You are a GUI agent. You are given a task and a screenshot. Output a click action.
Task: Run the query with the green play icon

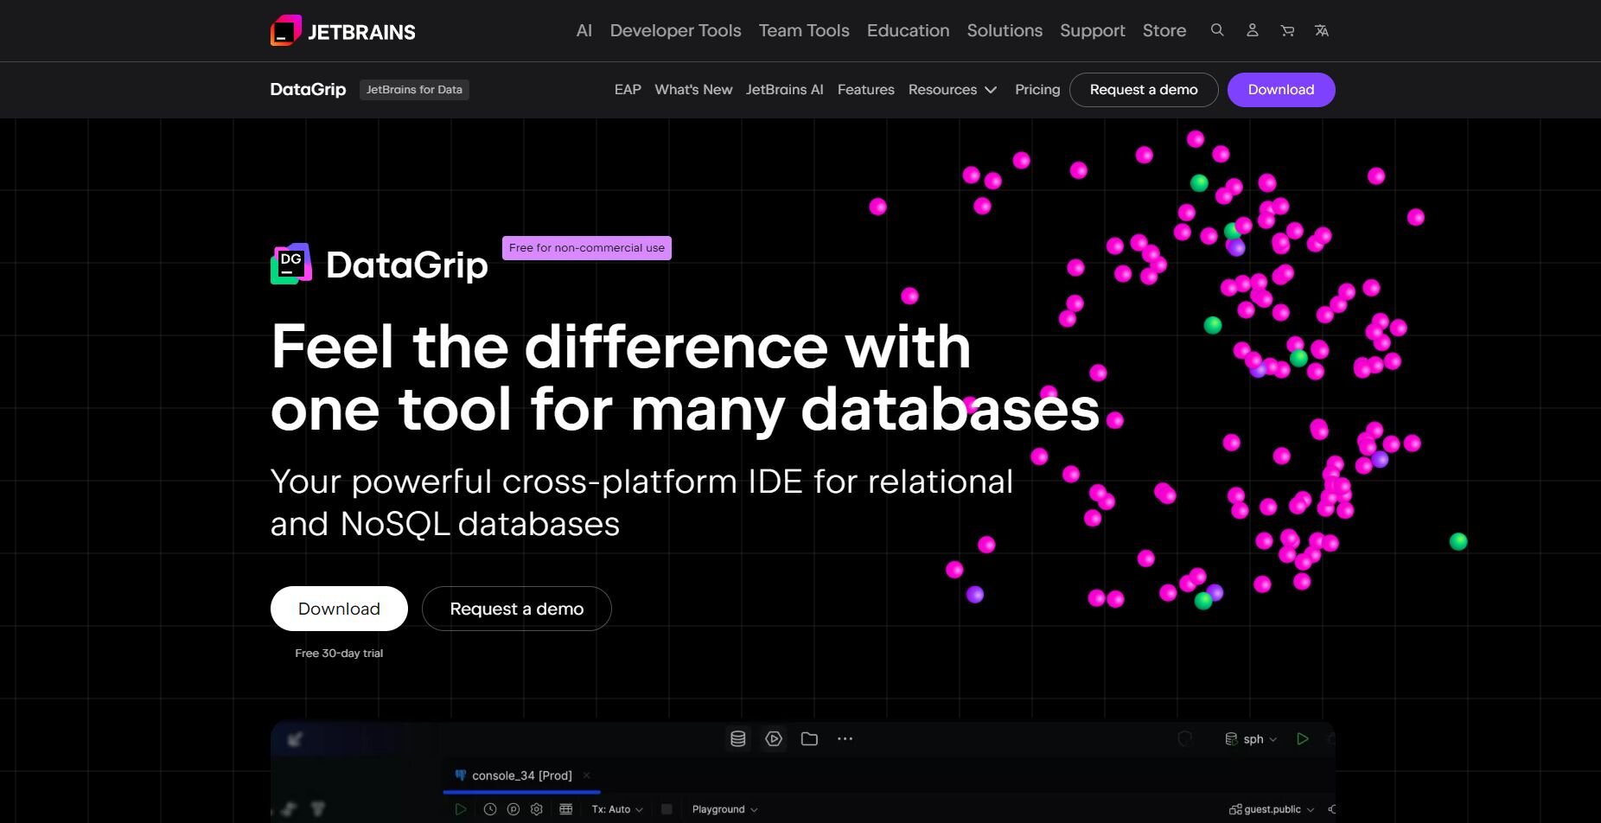click(461, 809)
